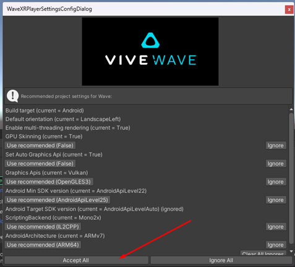Select the 'Android Target SDK version' ignored line
This screenshot has height=267, width=295.
click(94, 209)
